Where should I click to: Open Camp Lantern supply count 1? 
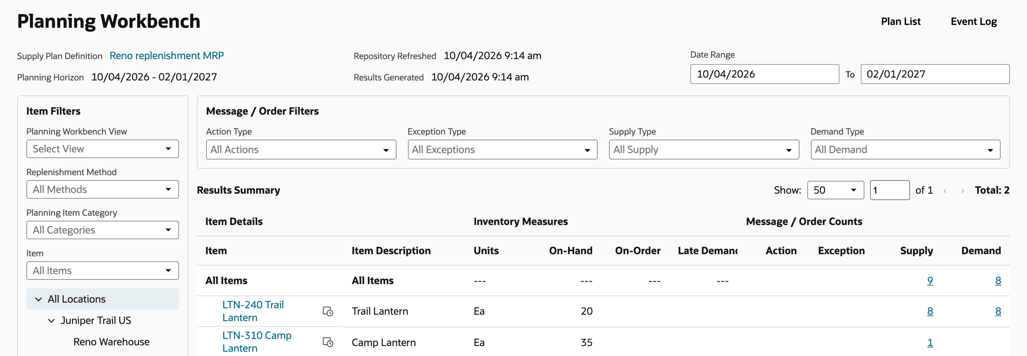(930, 342)
